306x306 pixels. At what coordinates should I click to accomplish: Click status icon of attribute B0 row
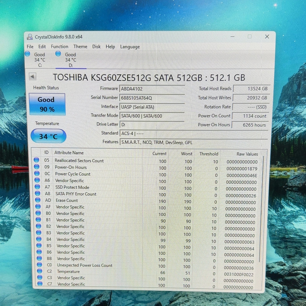pyautogui.click(x=38, y=213)
